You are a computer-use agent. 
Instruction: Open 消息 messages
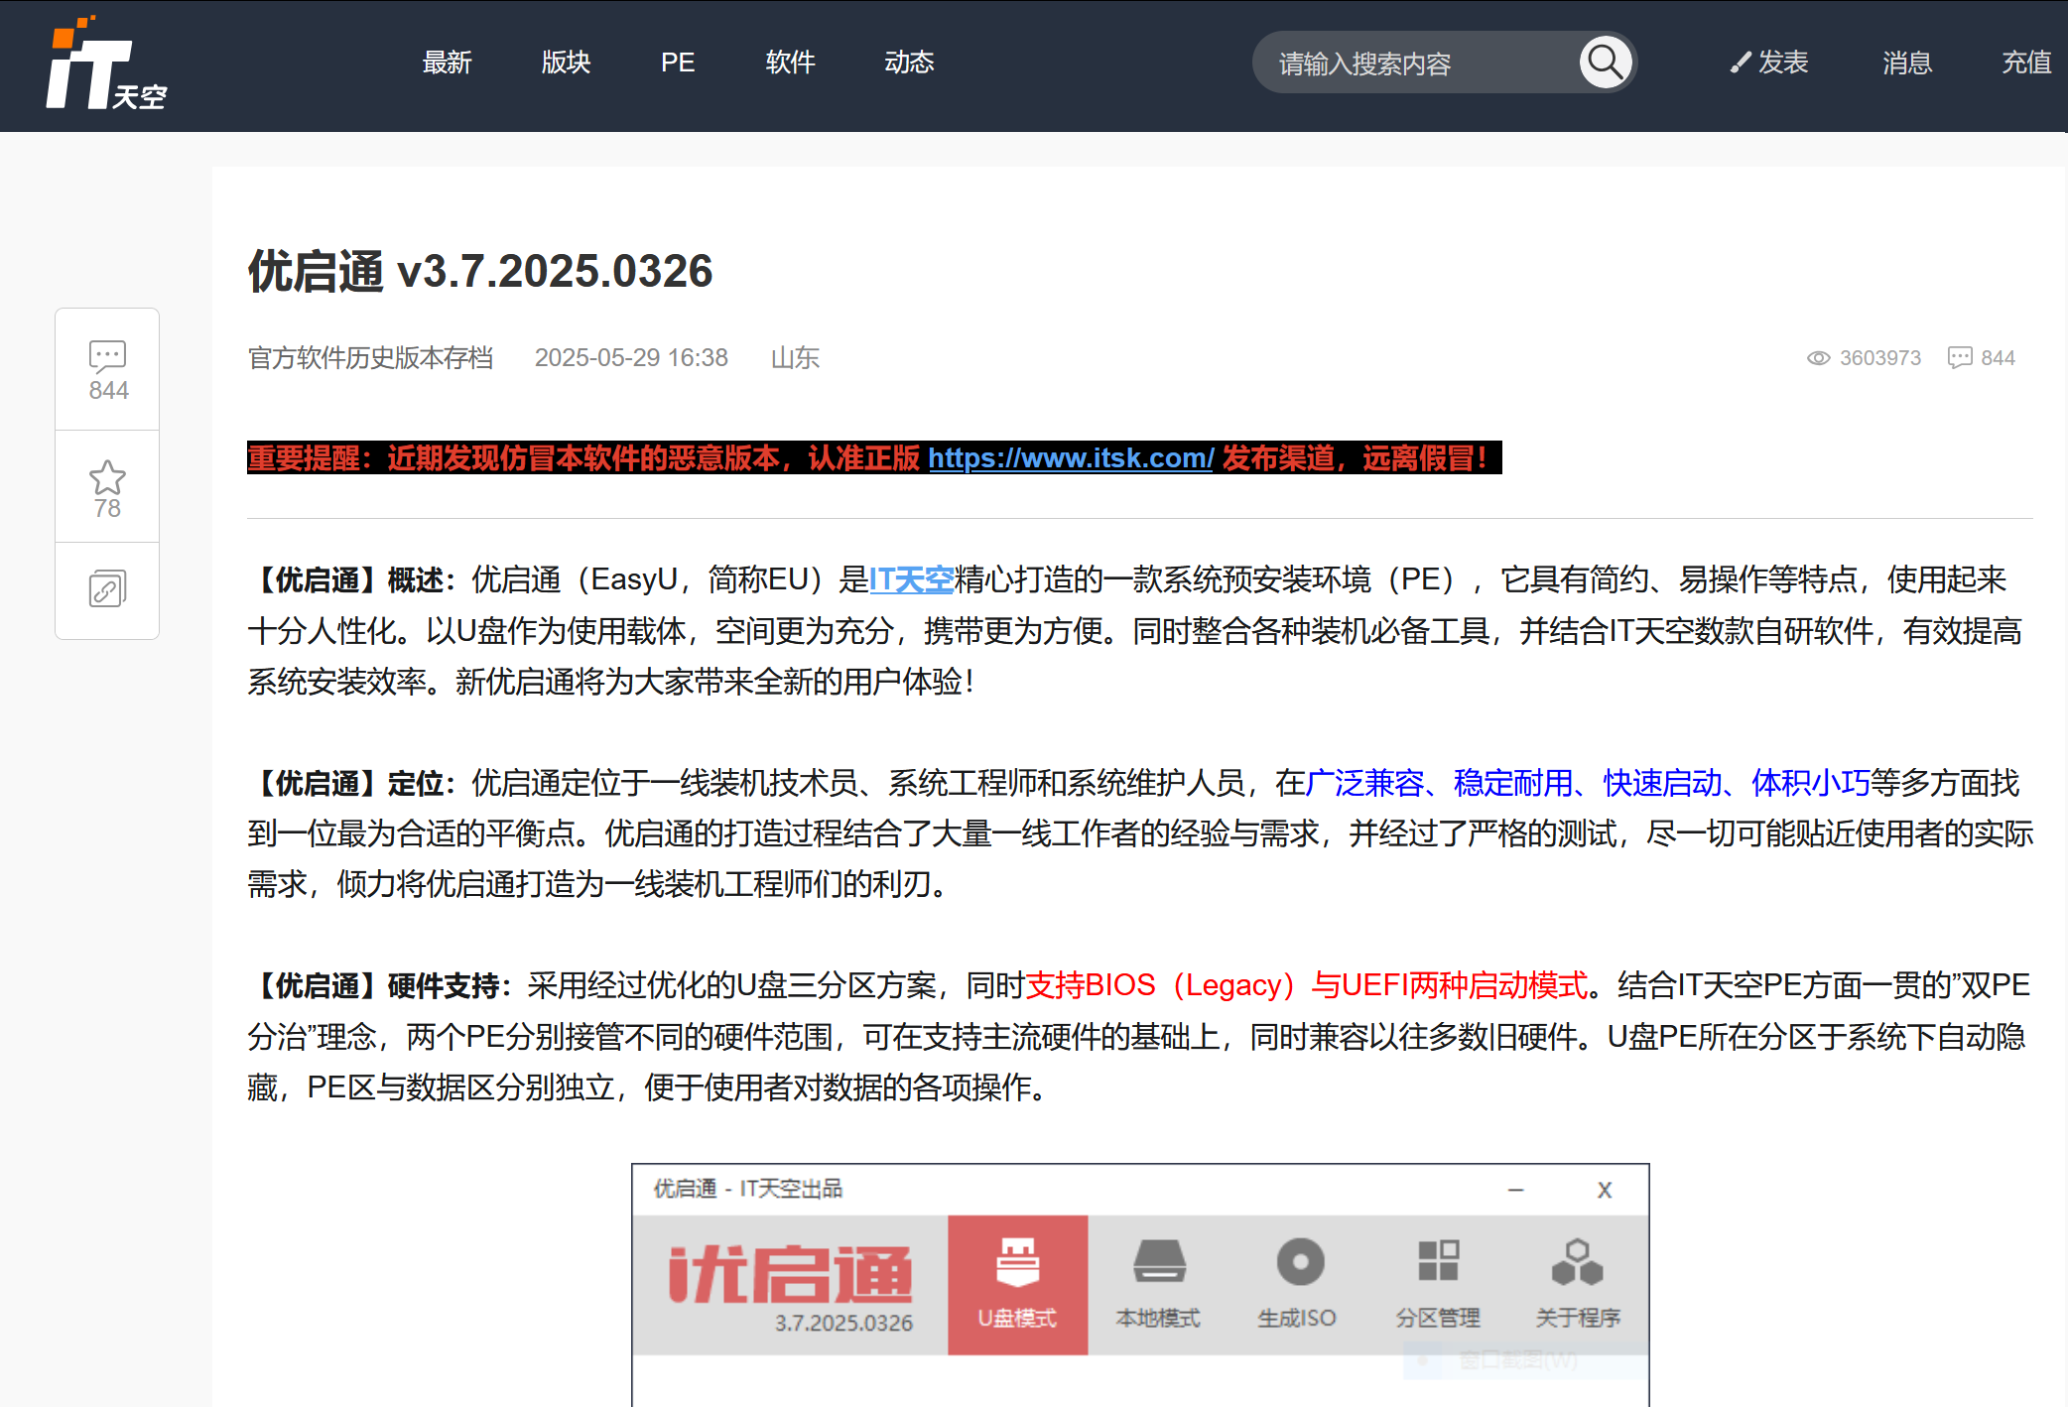(x=1907, y=63)
